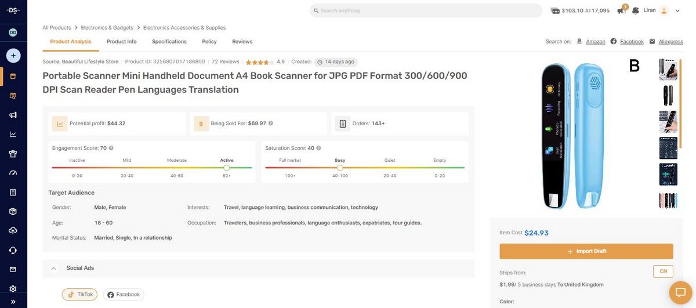Open the speedometer dashboard sidebar icon
696x308 pixels.
pos(13,173)
